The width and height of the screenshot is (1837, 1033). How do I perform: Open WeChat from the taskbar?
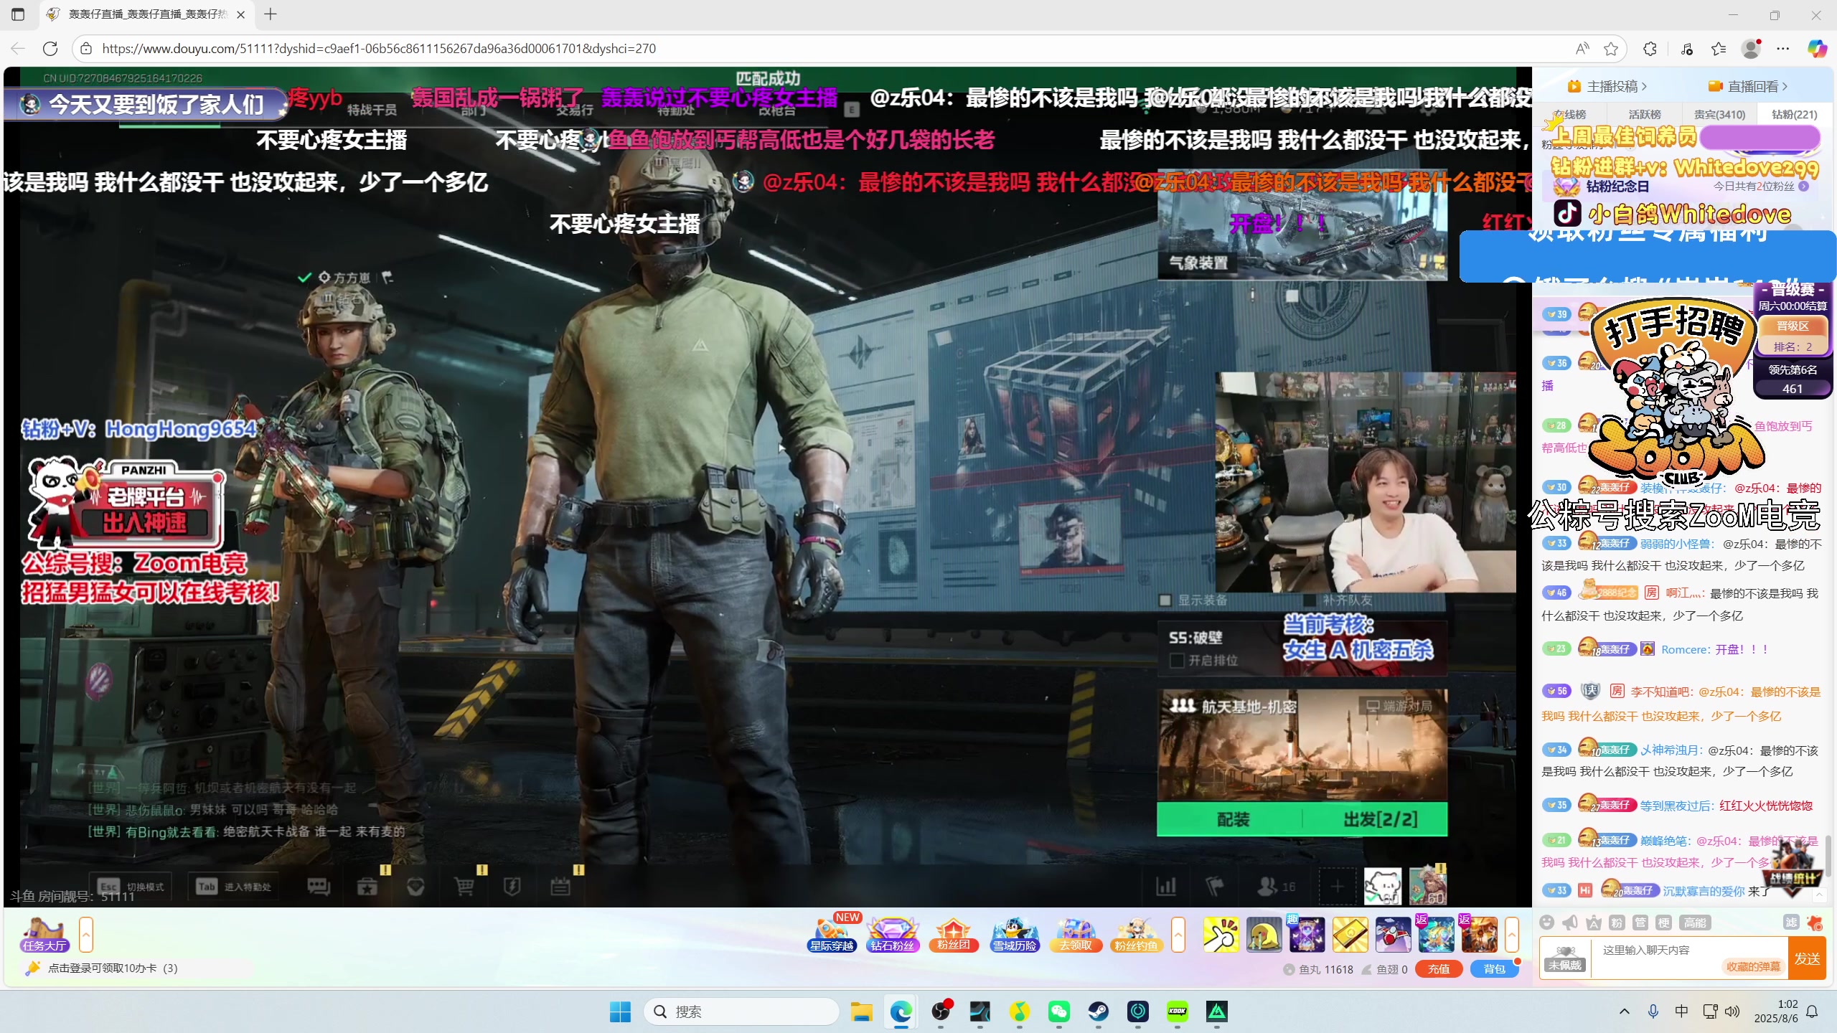click(x=1059, y=1011)
